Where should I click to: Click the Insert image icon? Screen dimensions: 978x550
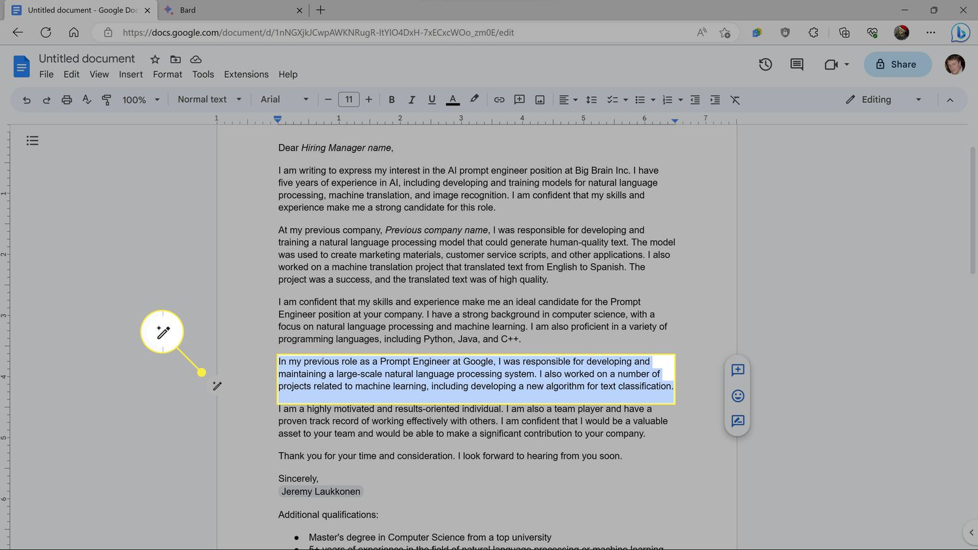tap(540, 100)
